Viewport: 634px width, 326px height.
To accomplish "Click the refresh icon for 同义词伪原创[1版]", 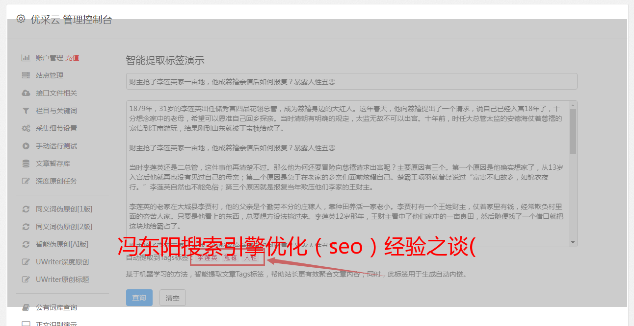I will click(x=26, y=209).
